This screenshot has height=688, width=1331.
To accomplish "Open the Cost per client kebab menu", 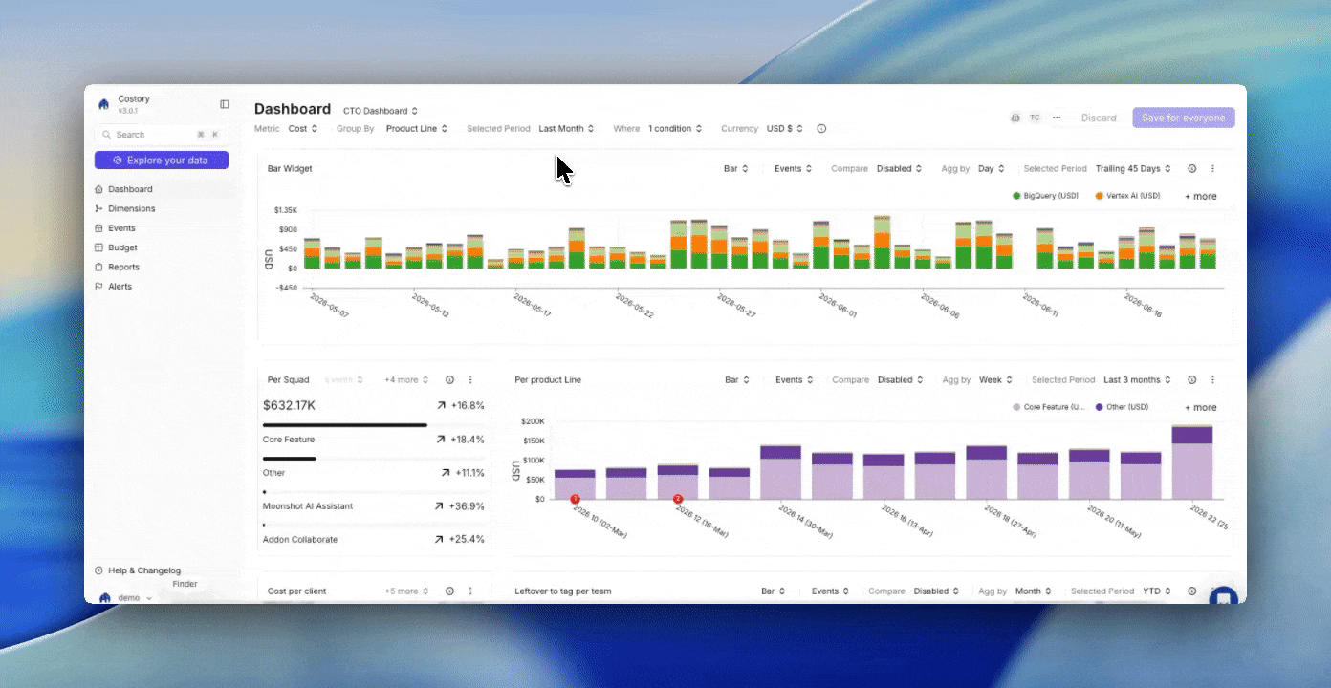I will coord(470,591).
